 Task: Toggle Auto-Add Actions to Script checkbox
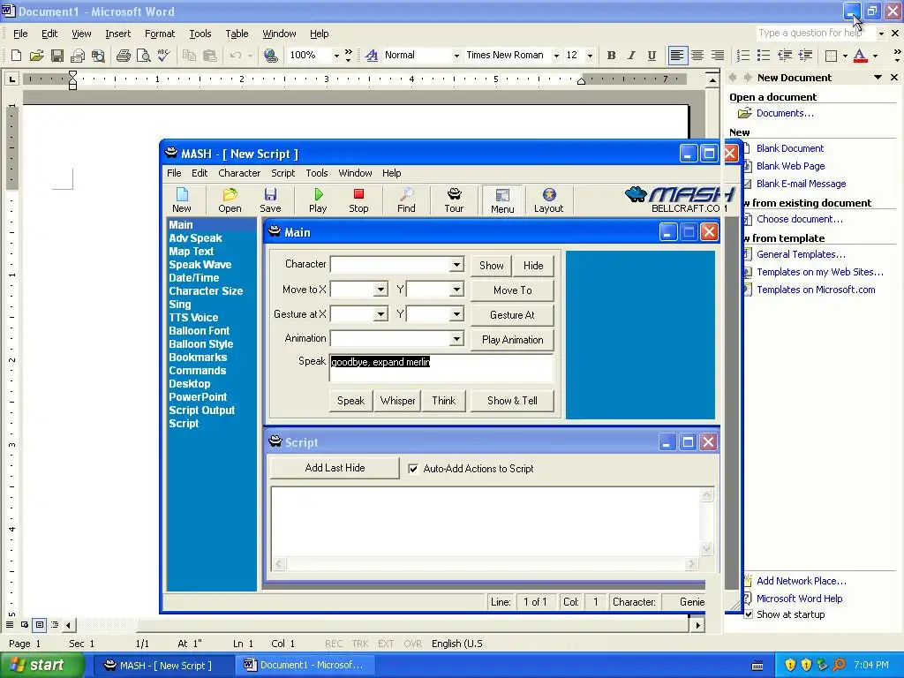click(x=413, y=469)
